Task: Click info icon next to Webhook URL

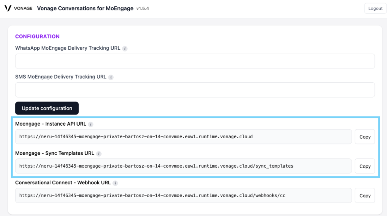Action: (x=115, y=183)
